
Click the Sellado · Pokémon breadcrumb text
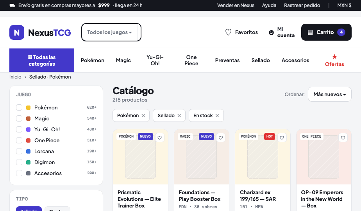(x=50, y=77)
